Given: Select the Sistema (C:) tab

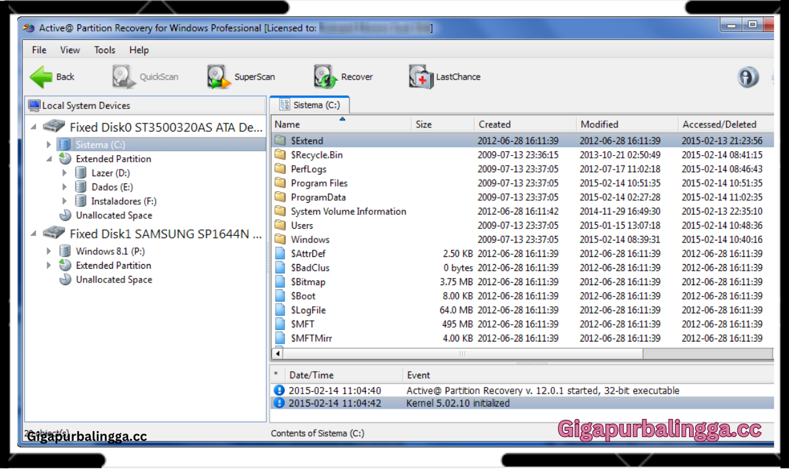Looking at the screenshot, I should [x=310, y=105].
